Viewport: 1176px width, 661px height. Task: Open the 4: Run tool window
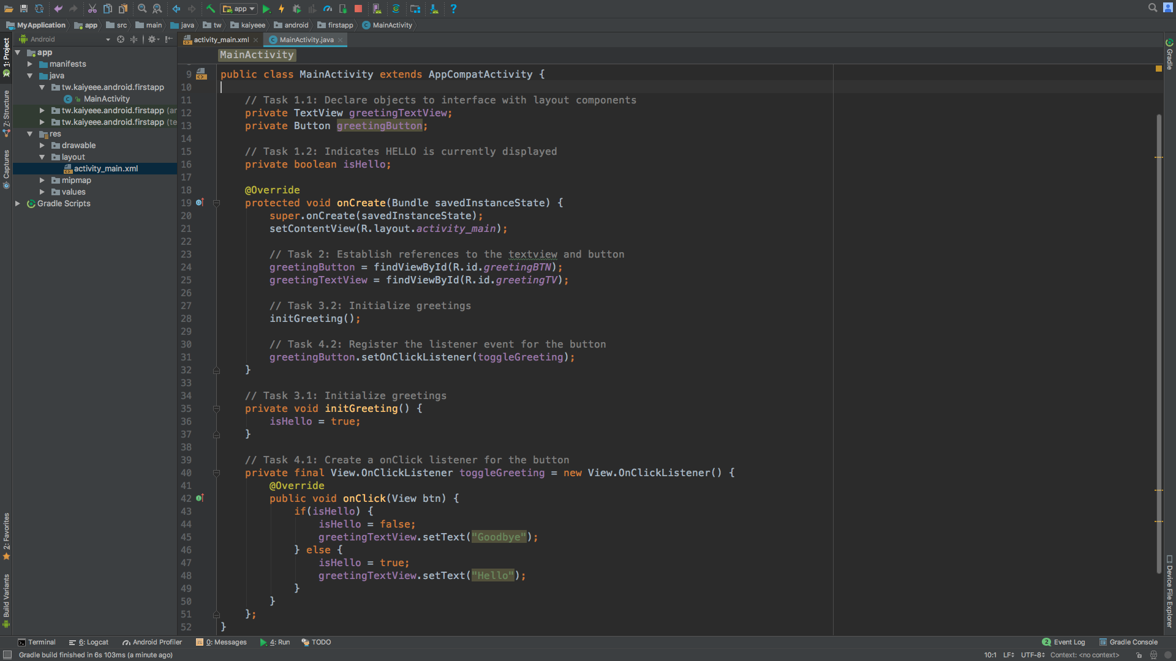click(275, 642)
